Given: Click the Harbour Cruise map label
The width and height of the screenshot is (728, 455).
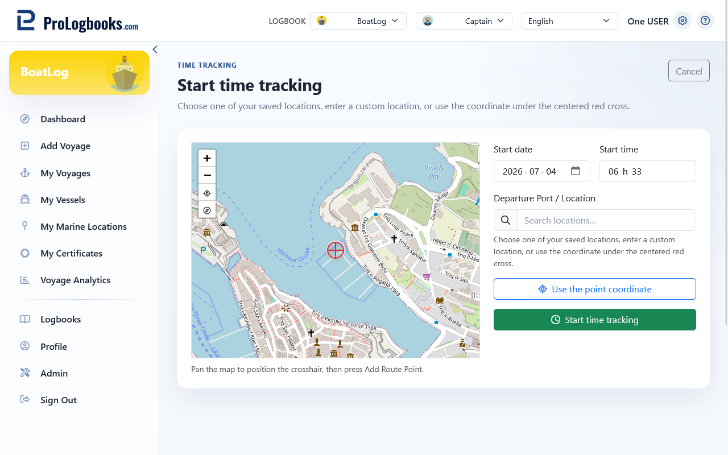Looking at the screenshot, I should pos(293,254).
